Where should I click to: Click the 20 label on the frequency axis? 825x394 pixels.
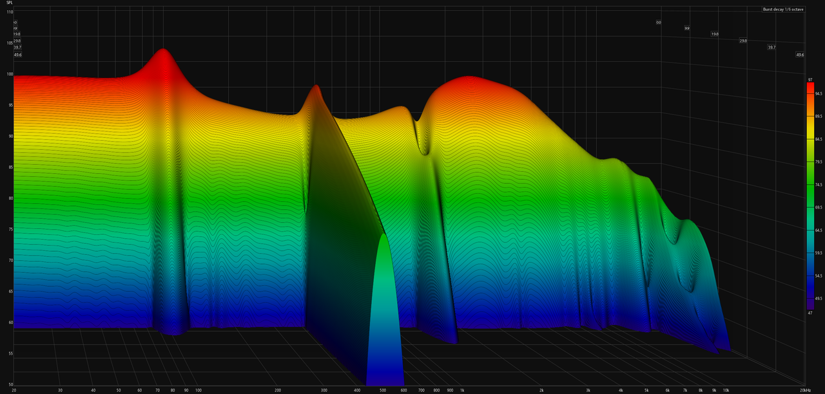tap(14, 390)
